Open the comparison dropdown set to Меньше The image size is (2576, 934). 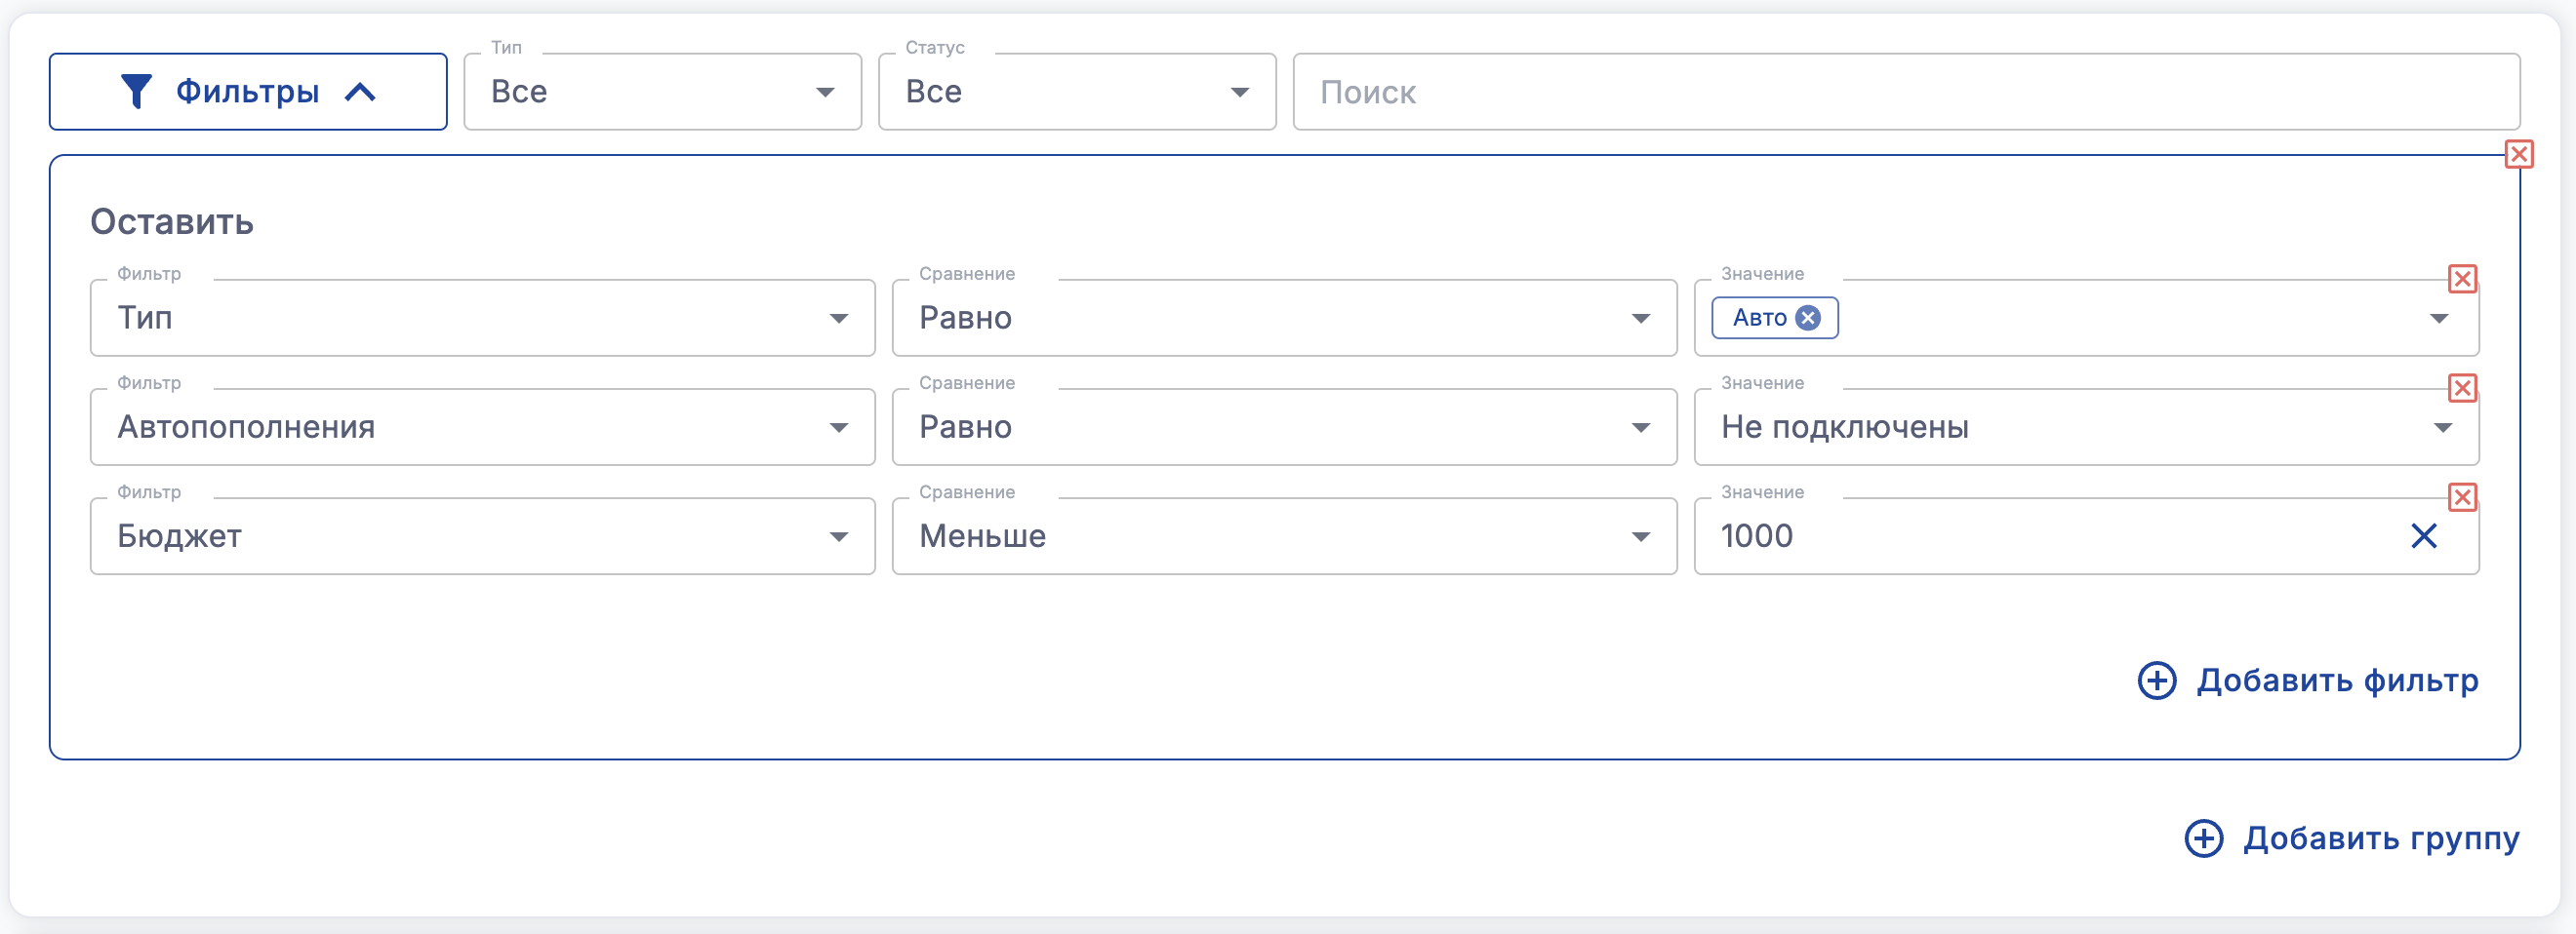pos(1283,536)
